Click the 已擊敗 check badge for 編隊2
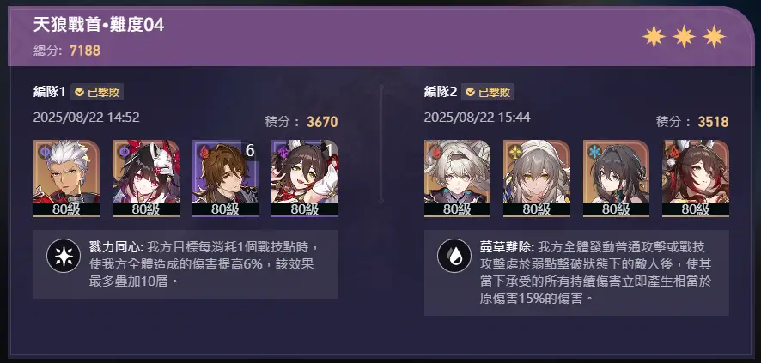This screenshot has width=761, height=363. click(x=488, y=92)
